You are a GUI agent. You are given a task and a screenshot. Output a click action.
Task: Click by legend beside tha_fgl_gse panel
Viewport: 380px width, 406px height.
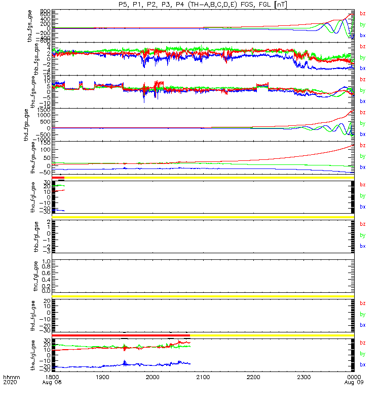coord(363,196)
